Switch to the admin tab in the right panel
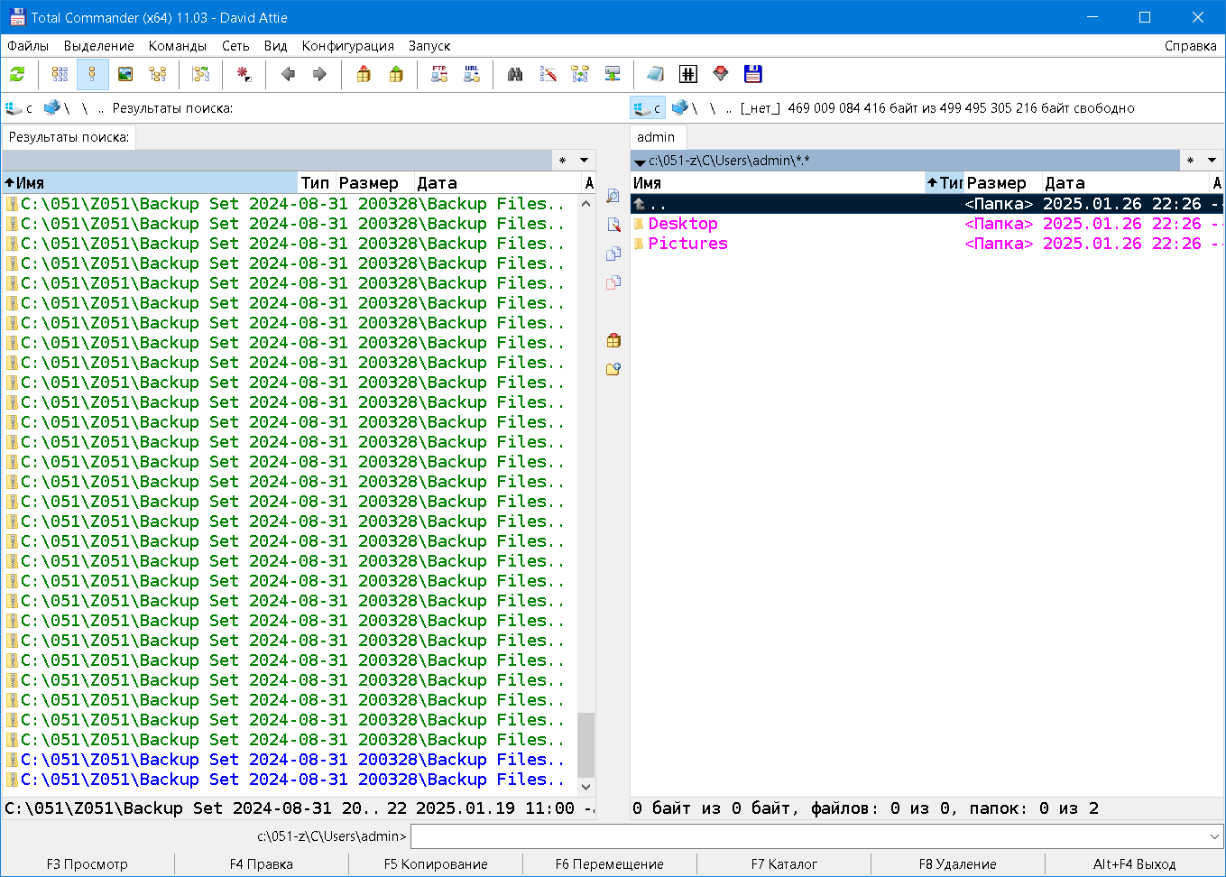Viewport: 1226px width, 877px height. pyautogui.click(x=658, y=137)
